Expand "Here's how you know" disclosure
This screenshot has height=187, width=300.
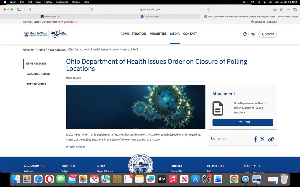(64, 22)
